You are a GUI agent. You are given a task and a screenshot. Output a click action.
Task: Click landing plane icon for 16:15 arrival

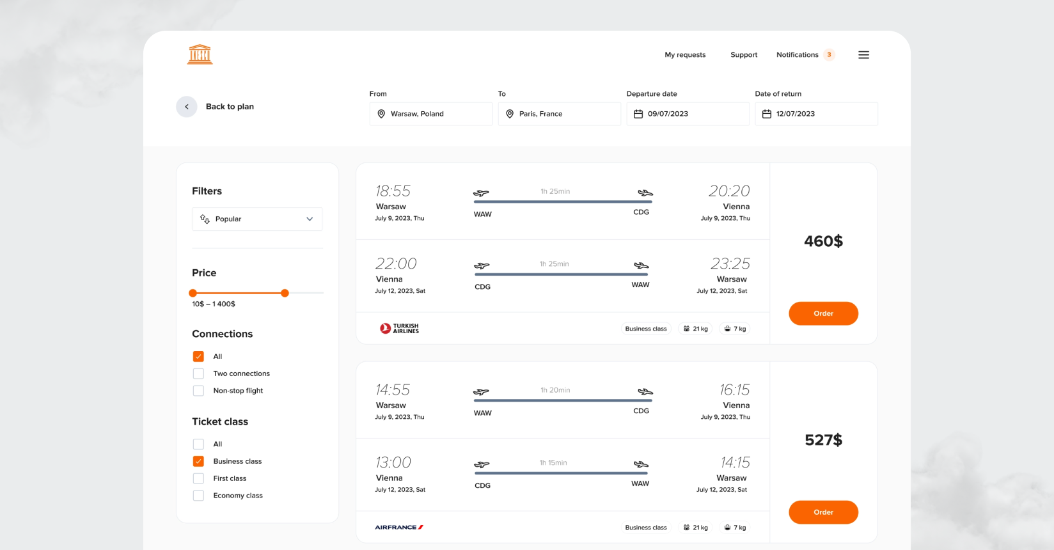pyautogui.click(x=645, y=391)
